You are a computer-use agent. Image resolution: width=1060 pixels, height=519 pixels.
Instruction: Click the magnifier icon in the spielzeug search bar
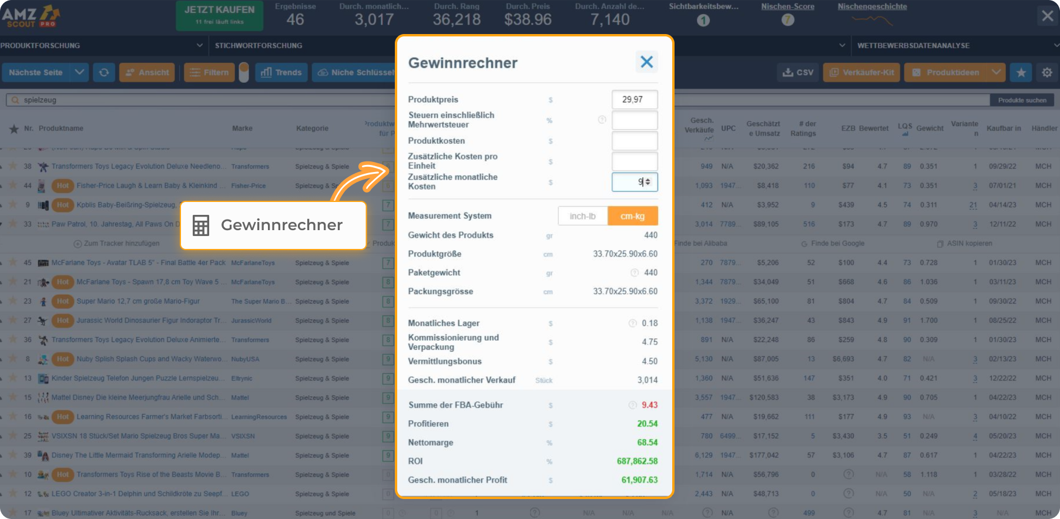pos(15,100)
